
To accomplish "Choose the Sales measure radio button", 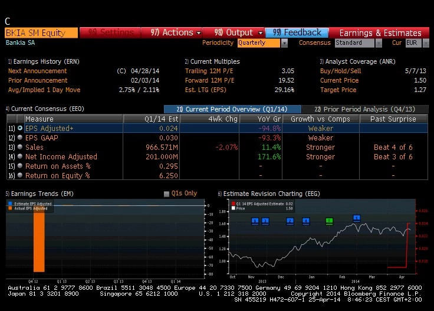I will [x=20, y=147].
